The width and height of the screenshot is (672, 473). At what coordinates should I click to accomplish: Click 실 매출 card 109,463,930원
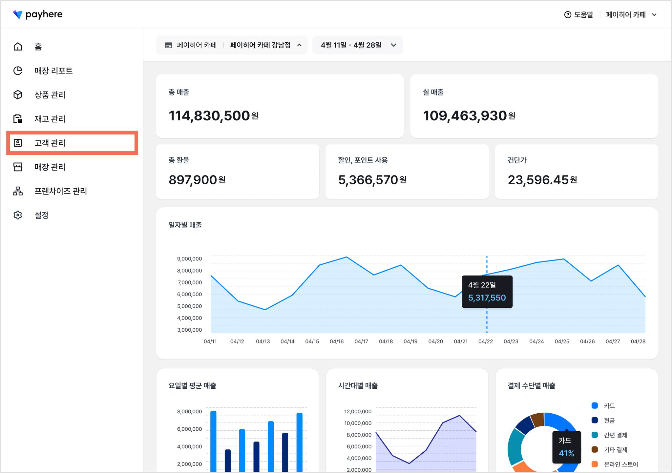(534, 106)
